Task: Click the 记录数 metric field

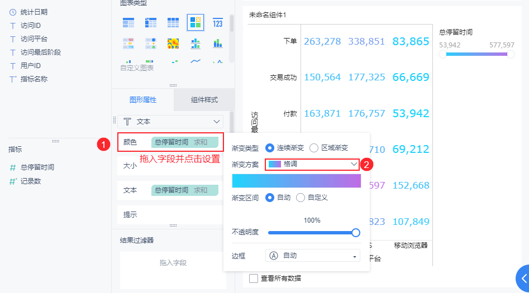Action: (31, 181)
